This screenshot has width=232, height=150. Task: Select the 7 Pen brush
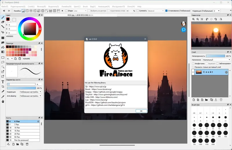pos(23,125)
